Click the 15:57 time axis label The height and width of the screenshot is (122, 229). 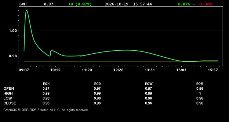(x=213, y=70)
